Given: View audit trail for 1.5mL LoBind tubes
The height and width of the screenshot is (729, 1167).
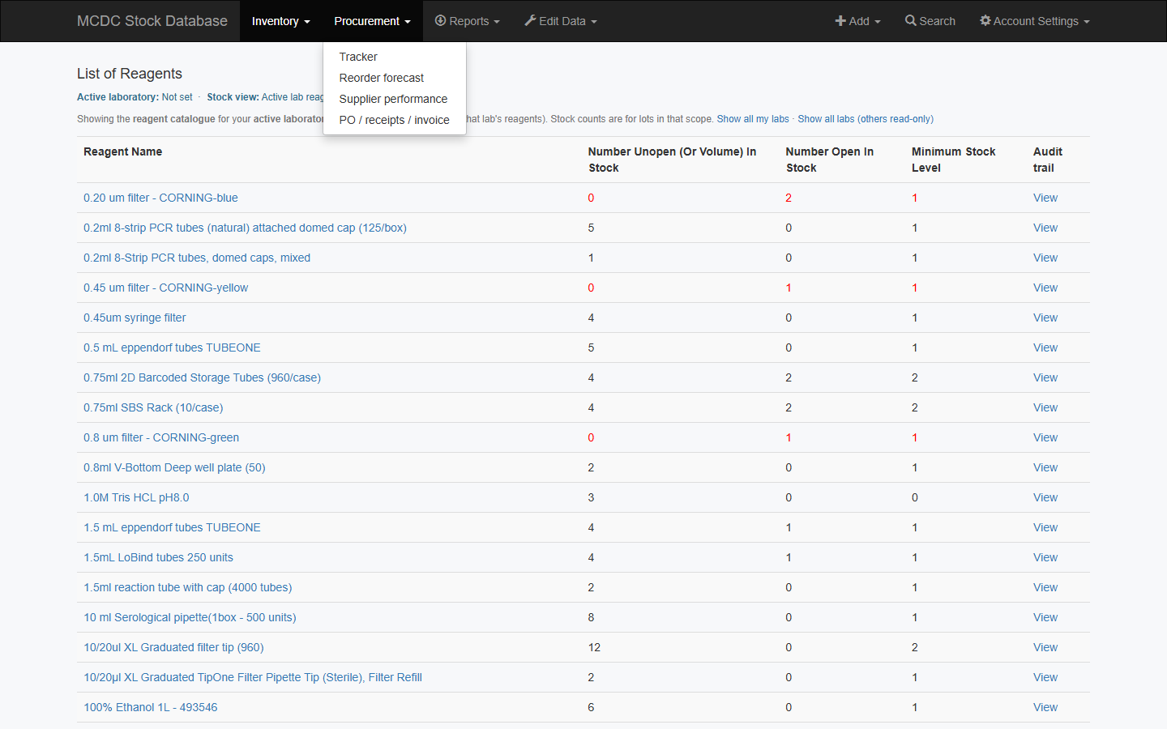Looking at the screenshot, I should [1045, 557].
